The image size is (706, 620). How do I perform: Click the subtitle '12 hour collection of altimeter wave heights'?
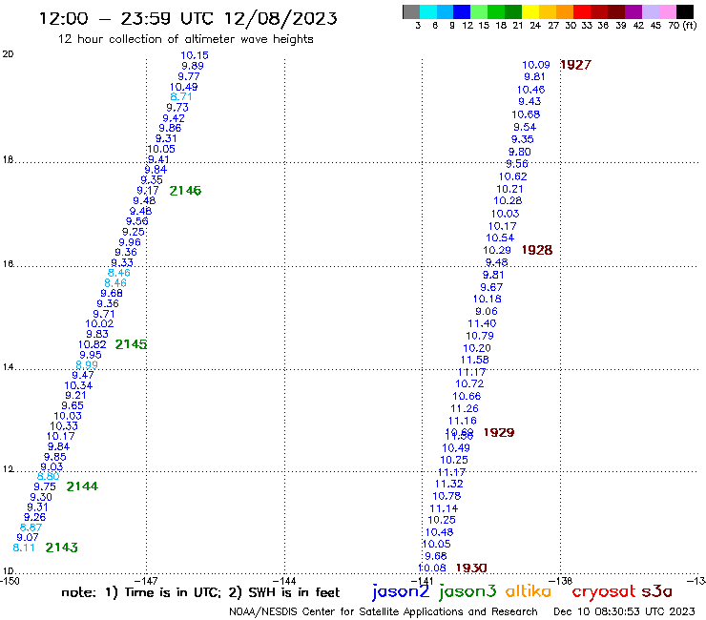pos(185,39)
